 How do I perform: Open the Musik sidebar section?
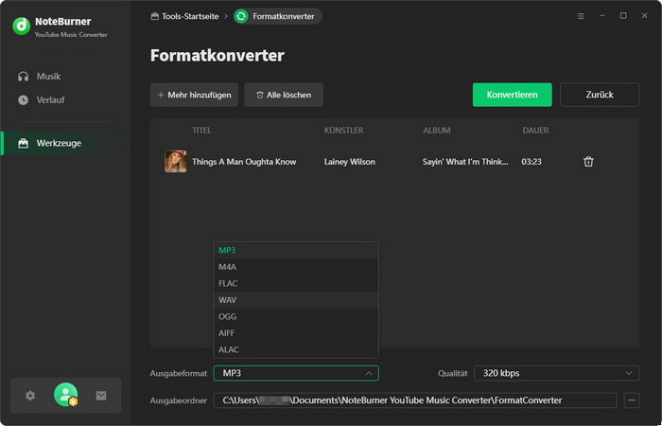point(48,76)
